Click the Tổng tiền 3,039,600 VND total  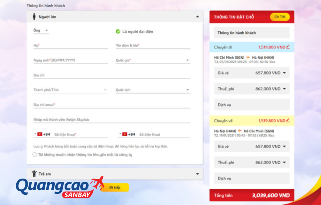[252, 195]
